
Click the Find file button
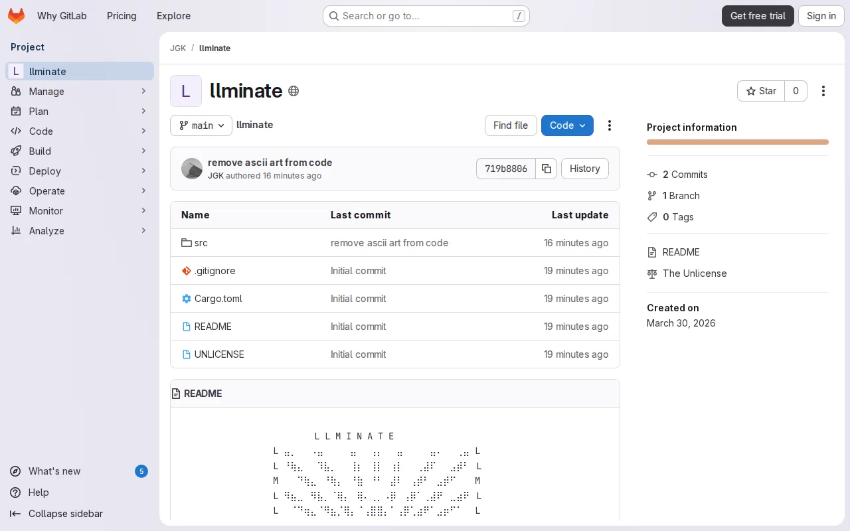pyautogui.click(x=511, y=125)
